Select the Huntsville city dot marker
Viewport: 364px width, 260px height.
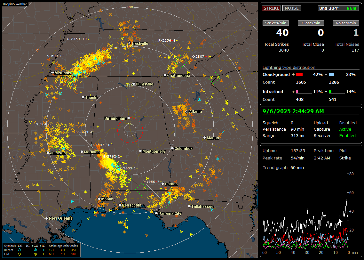[x=134, y=84]
